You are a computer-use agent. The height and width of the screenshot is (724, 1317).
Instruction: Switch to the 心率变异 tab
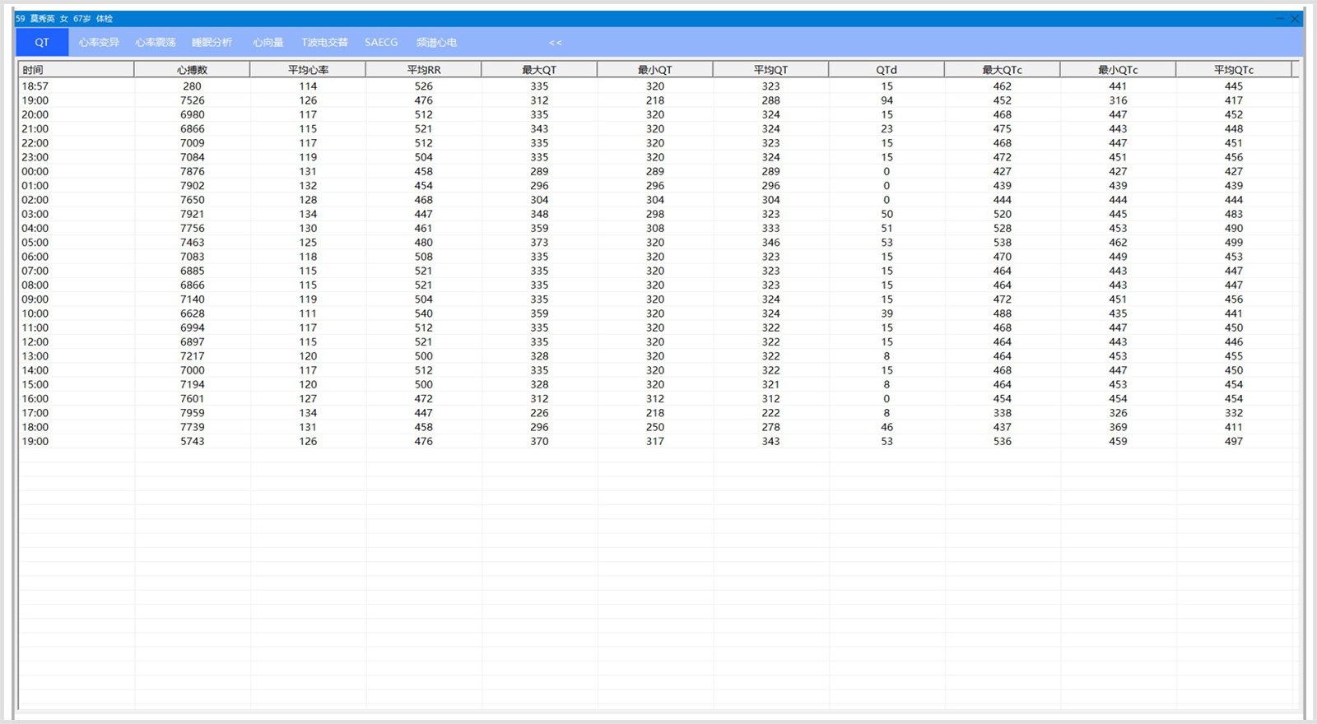pyautogui.click(x=99, y=43)
